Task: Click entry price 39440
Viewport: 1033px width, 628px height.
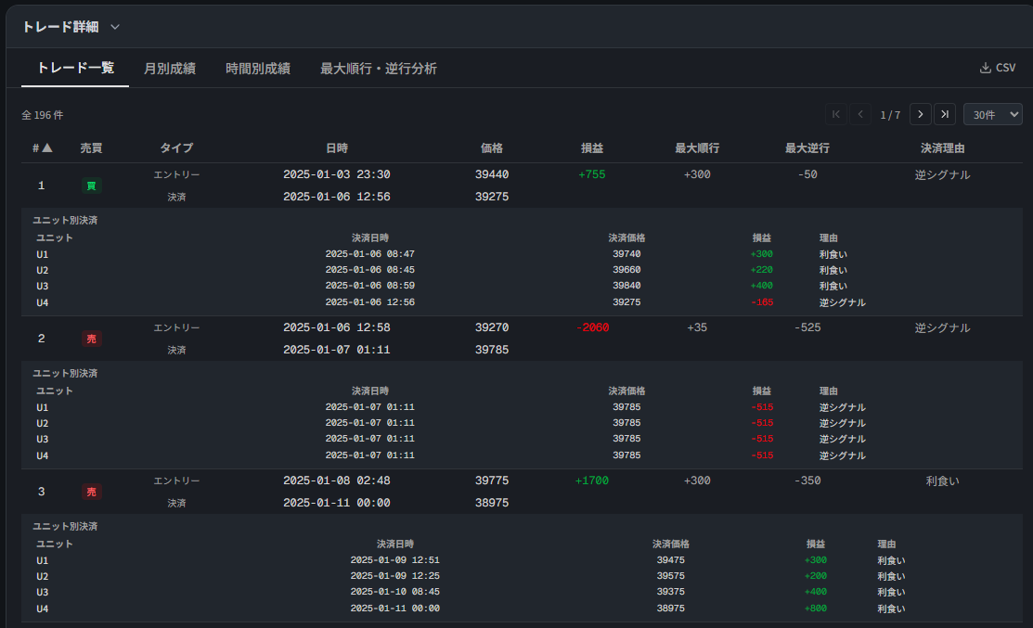Action: tap(492, 174)
